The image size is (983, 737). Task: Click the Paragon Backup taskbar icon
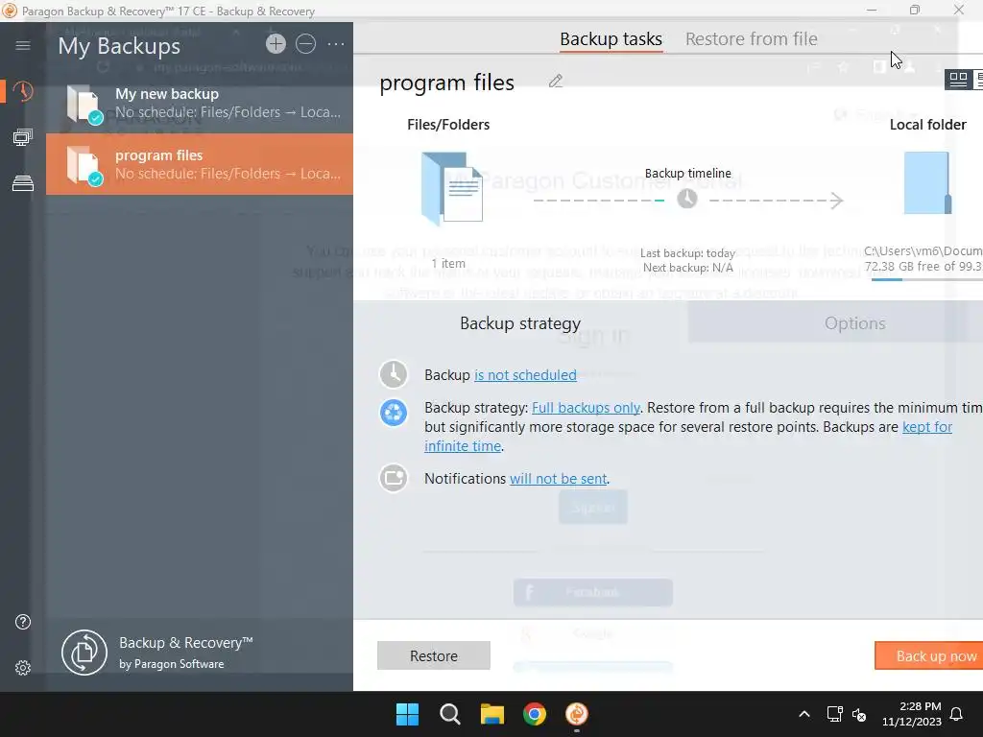(577, 714)
